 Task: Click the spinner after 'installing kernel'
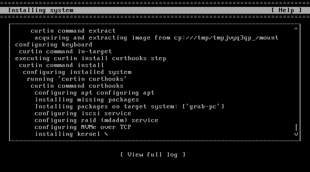click(106, 134)
